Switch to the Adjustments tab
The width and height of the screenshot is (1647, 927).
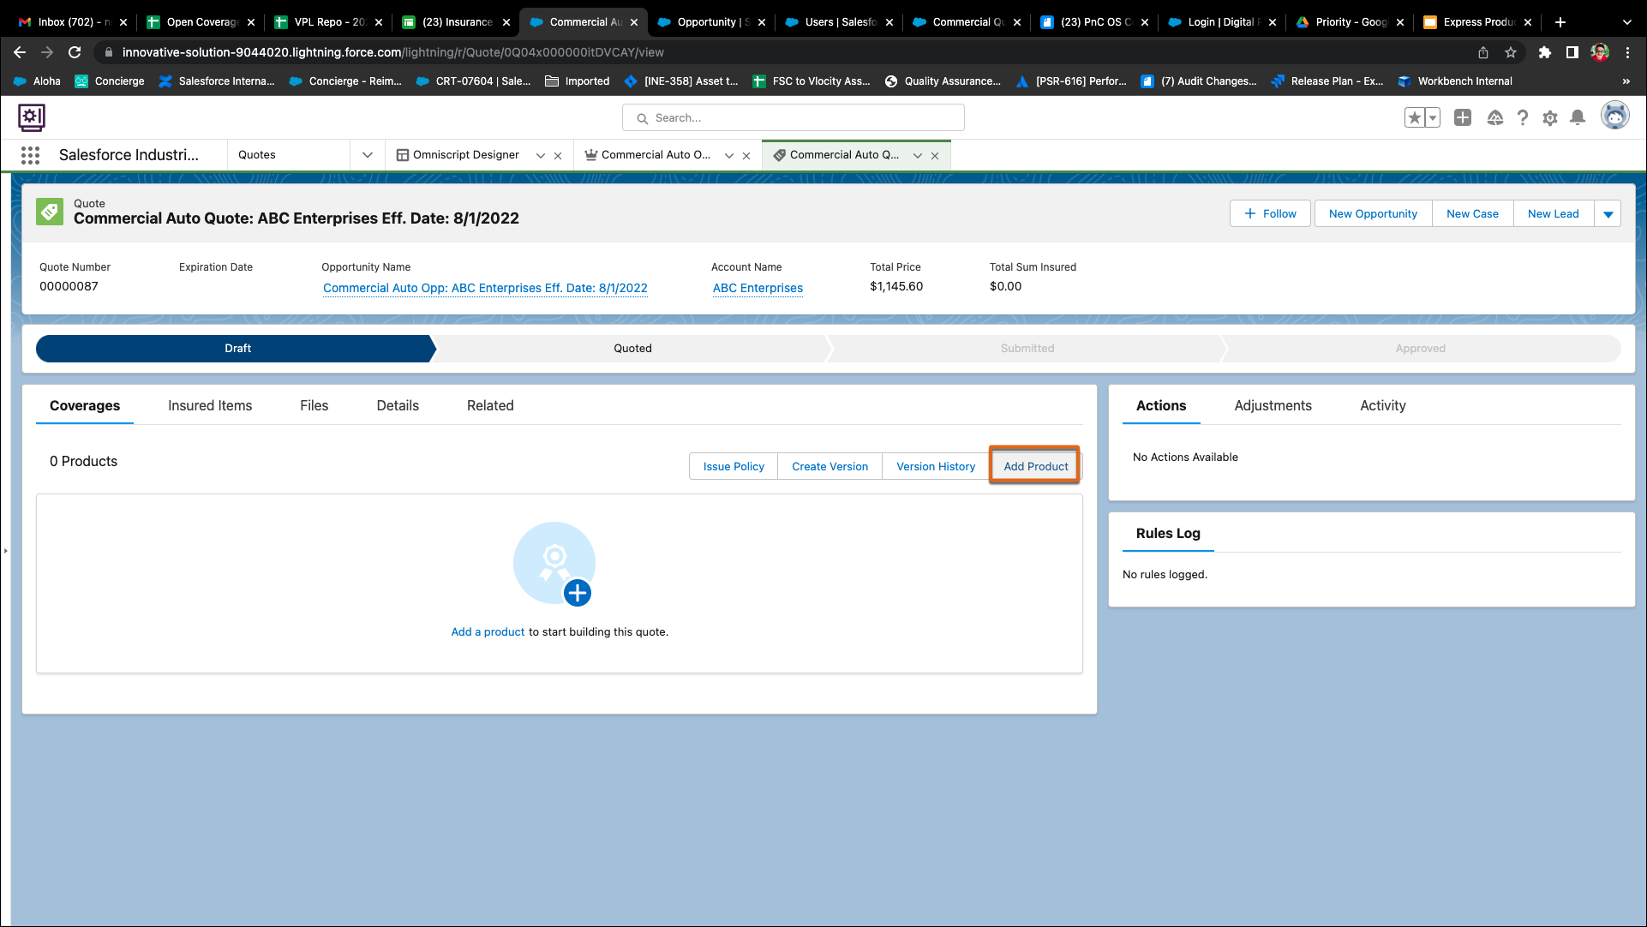[1273, 406]
